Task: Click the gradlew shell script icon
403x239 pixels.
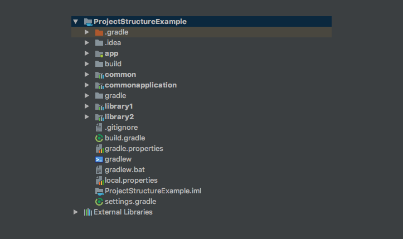Action: [99, 159]
